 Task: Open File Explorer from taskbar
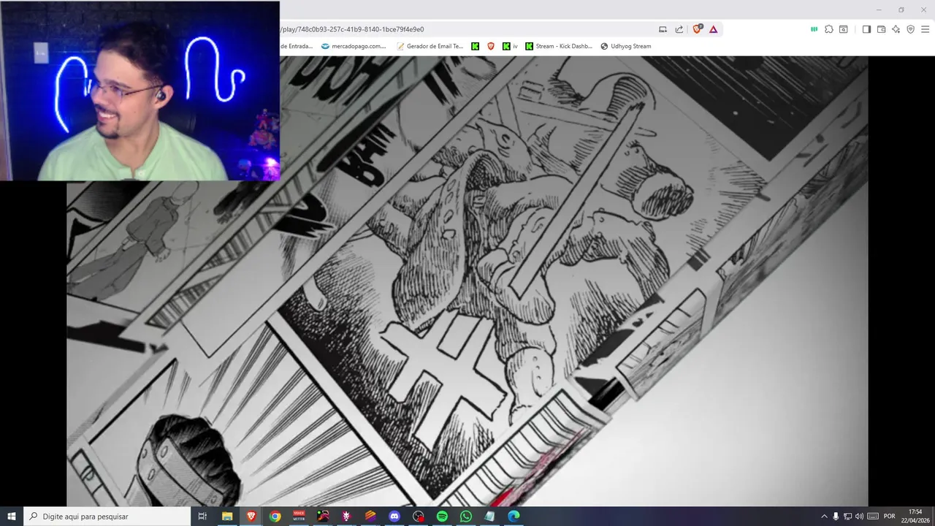click(x=227, y=517)
